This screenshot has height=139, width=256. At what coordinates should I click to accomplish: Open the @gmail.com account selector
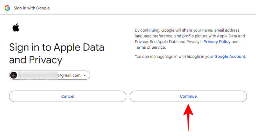[x=50, y=75]
